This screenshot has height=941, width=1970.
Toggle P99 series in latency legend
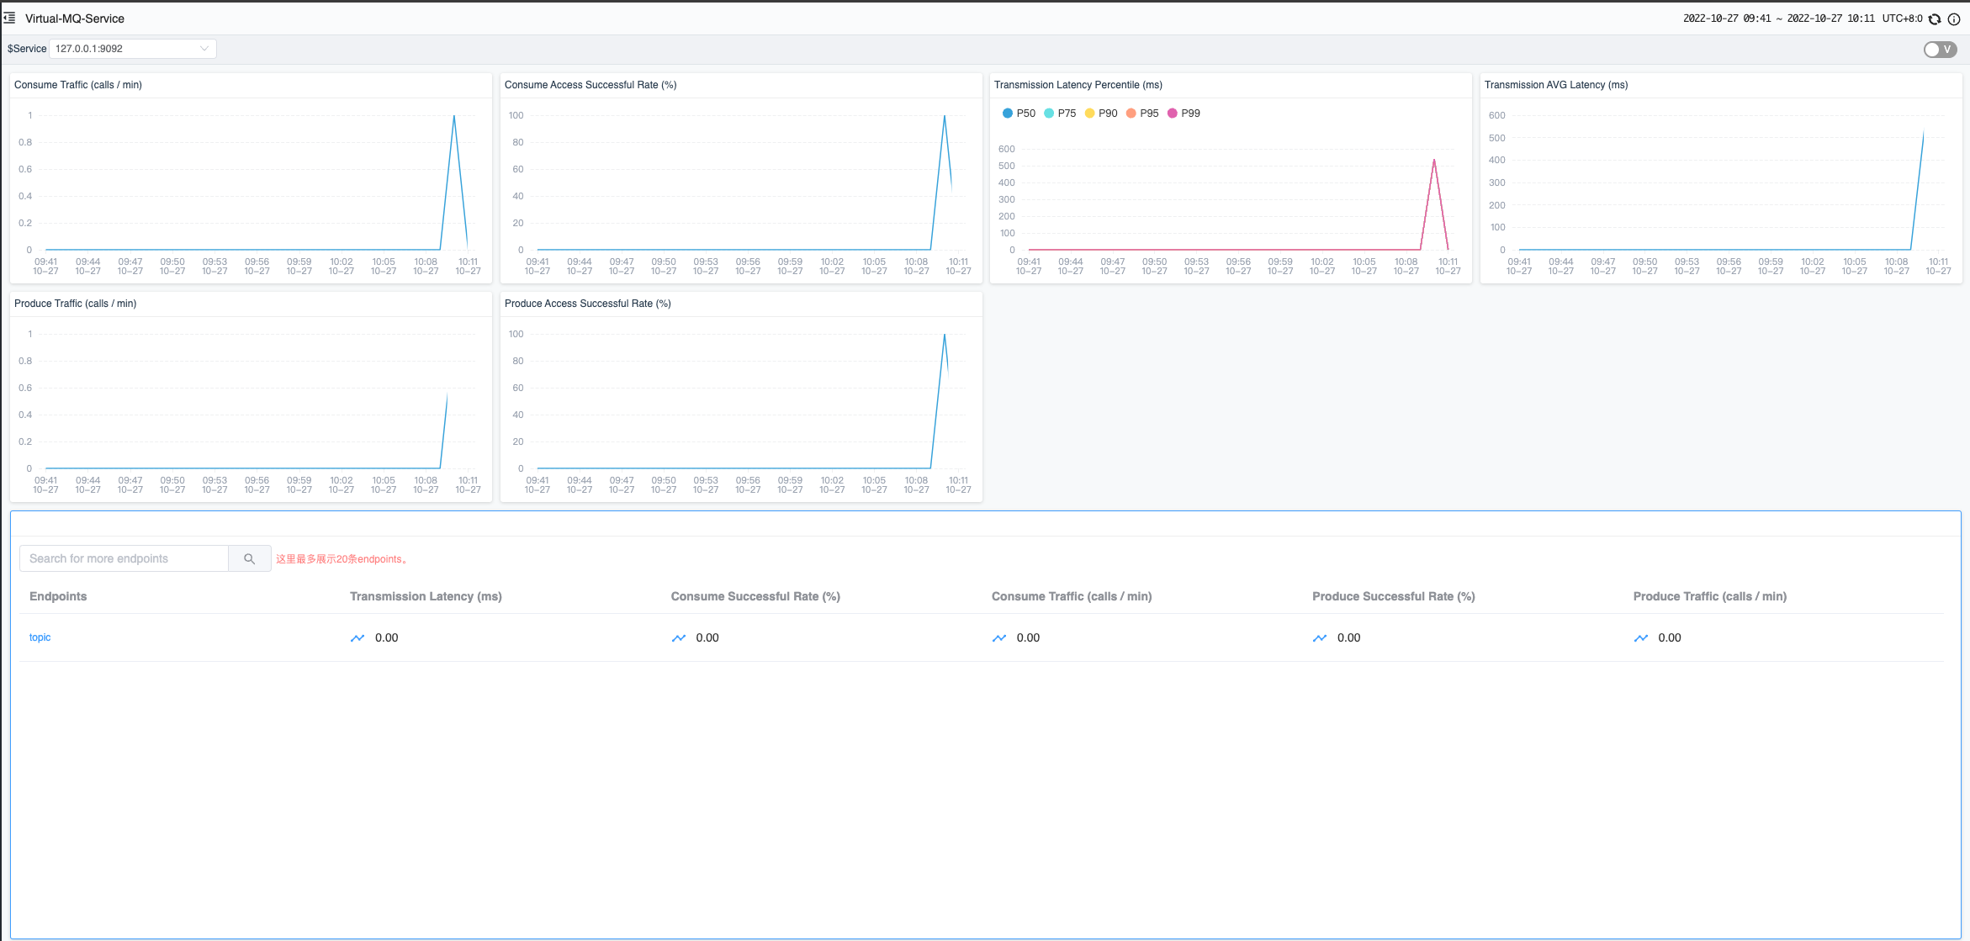1184,114
